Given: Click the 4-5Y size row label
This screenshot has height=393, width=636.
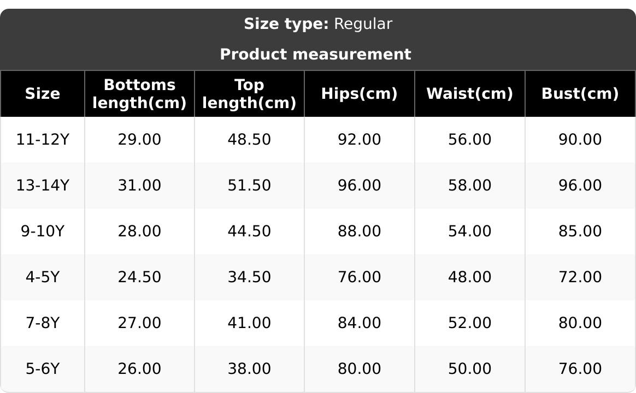Looking at the screenshot, I should (43, 277).
